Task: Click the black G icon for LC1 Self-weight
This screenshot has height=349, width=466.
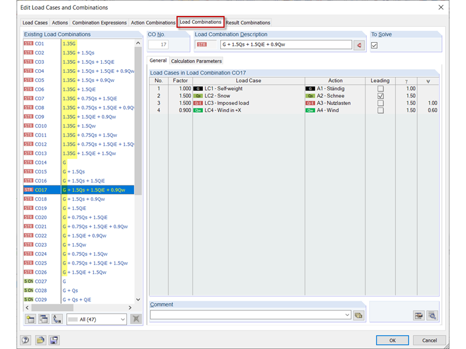Action: click(x=198, y=88)
